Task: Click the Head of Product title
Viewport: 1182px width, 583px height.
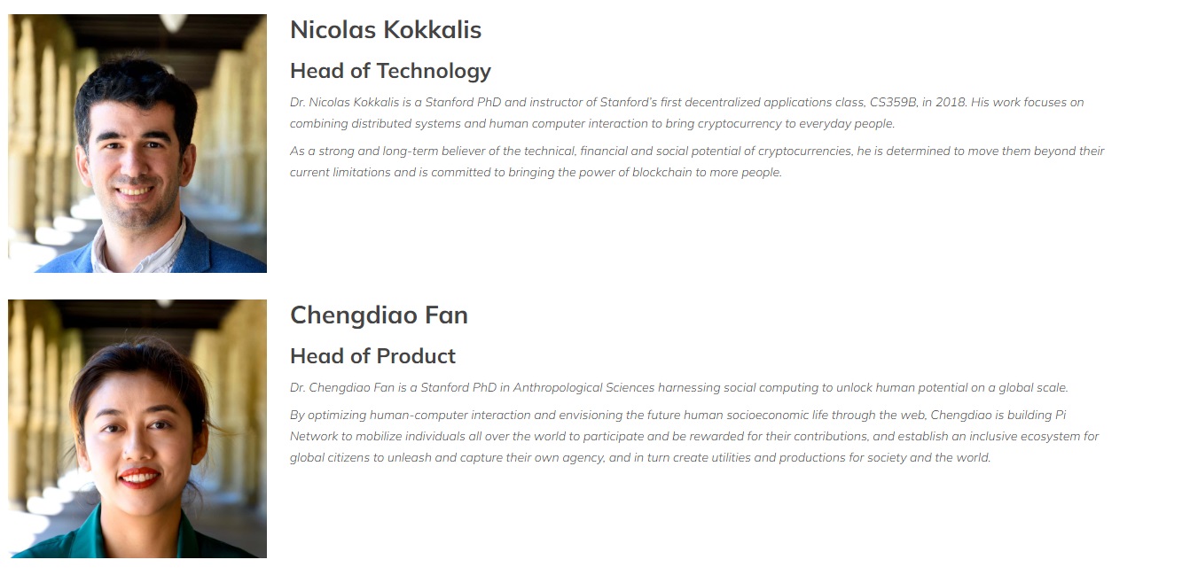Action: [372, 356]
